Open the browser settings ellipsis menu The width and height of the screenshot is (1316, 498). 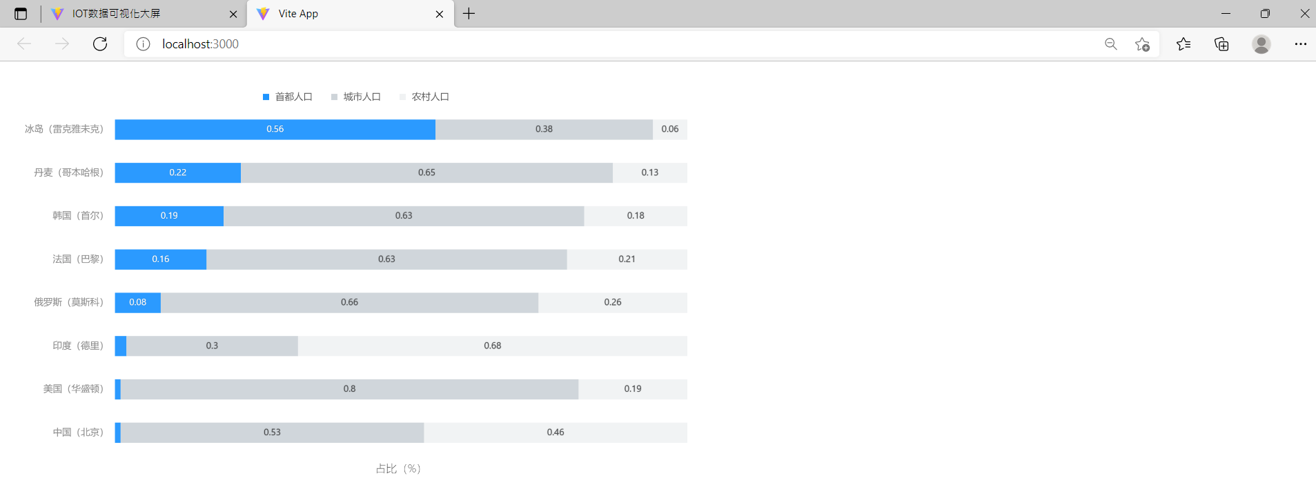tap(1300, 44)
